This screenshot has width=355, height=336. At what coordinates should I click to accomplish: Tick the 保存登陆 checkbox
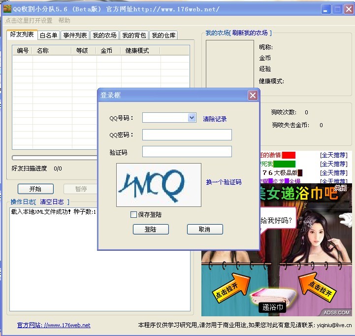(x=133, y=214)
